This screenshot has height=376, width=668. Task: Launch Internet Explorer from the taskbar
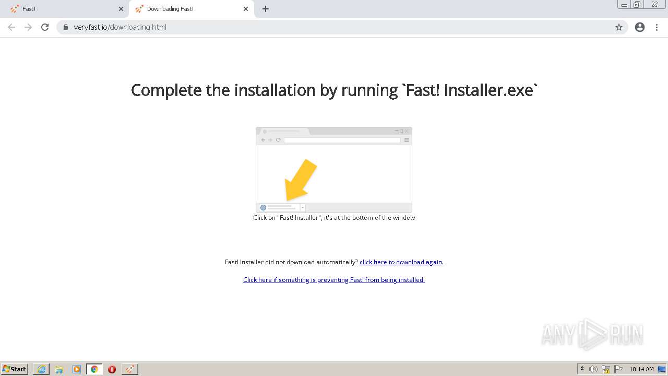pos(41,369)
